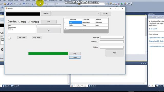The width and height of the screenshot is (164, 92).
Task: Click the Ok button in Form1
Action: click(49, 30)
